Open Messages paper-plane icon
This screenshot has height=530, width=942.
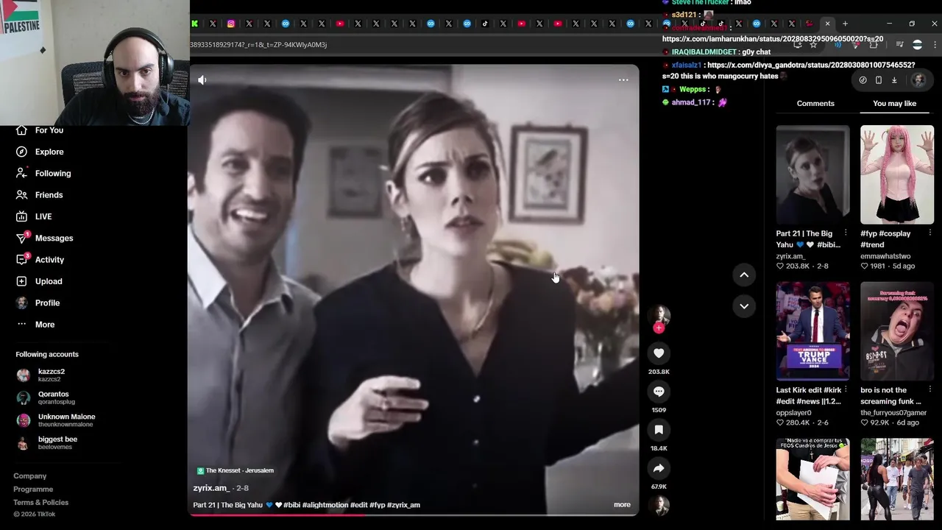(x=22, y=238)
